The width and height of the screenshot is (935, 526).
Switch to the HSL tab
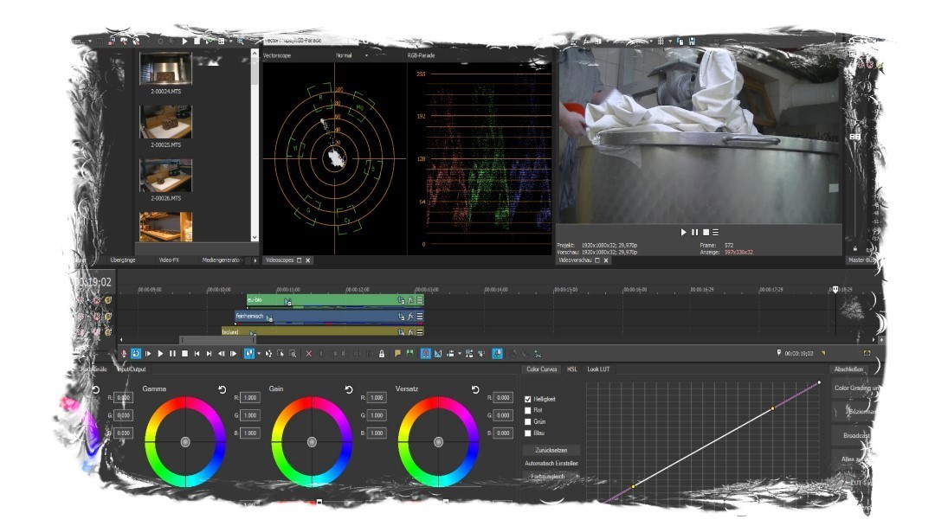coord(572,369)
